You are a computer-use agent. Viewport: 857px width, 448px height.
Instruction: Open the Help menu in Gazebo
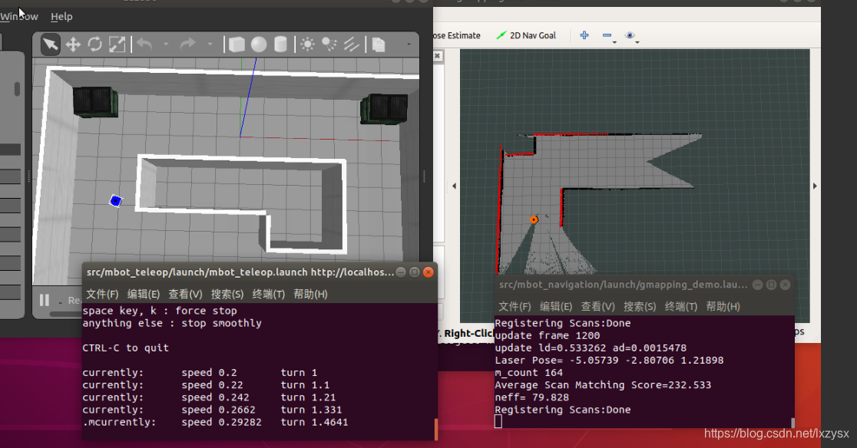pyautogui.click(x=61, y=16)
